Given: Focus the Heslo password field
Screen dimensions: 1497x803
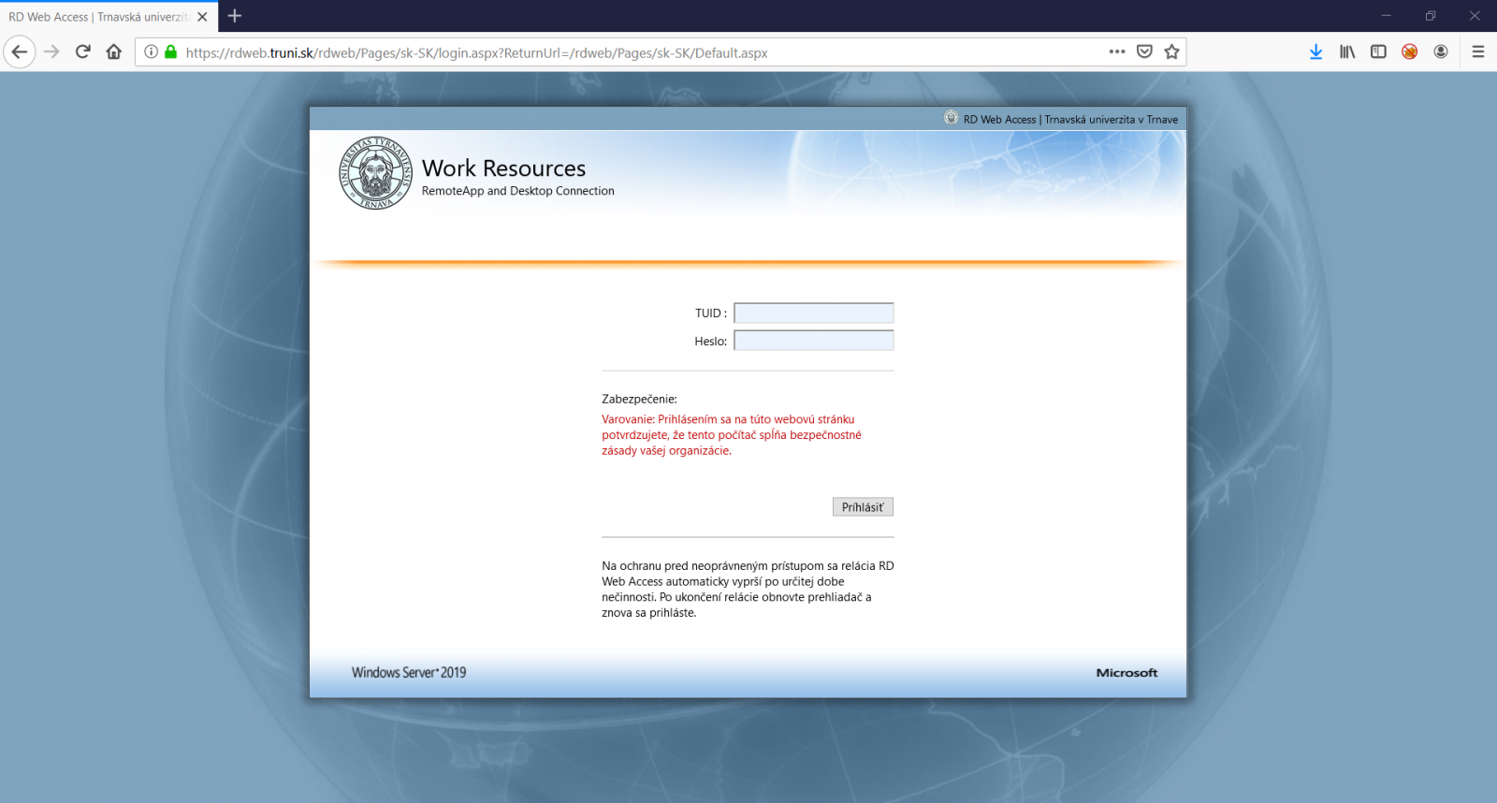Looking at the screenshot, I should click(x=814, y=341).
